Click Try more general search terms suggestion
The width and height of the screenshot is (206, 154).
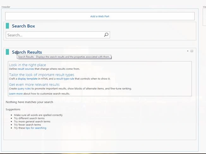pyautogui.click(x=32, y=121)
